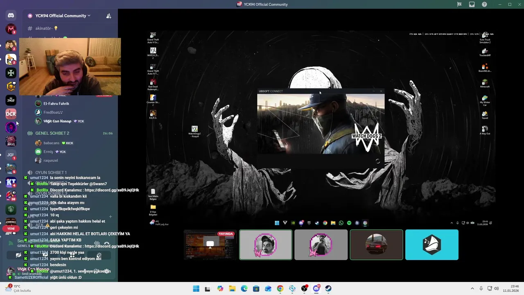Viewport: 524px width, 295px height.
Task: Open Steam from the taskbar
Action: pos(328,288)
